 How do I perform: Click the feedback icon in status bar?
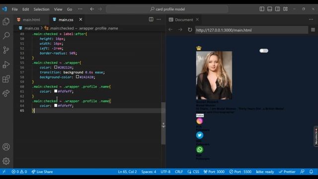coord(302,172)
